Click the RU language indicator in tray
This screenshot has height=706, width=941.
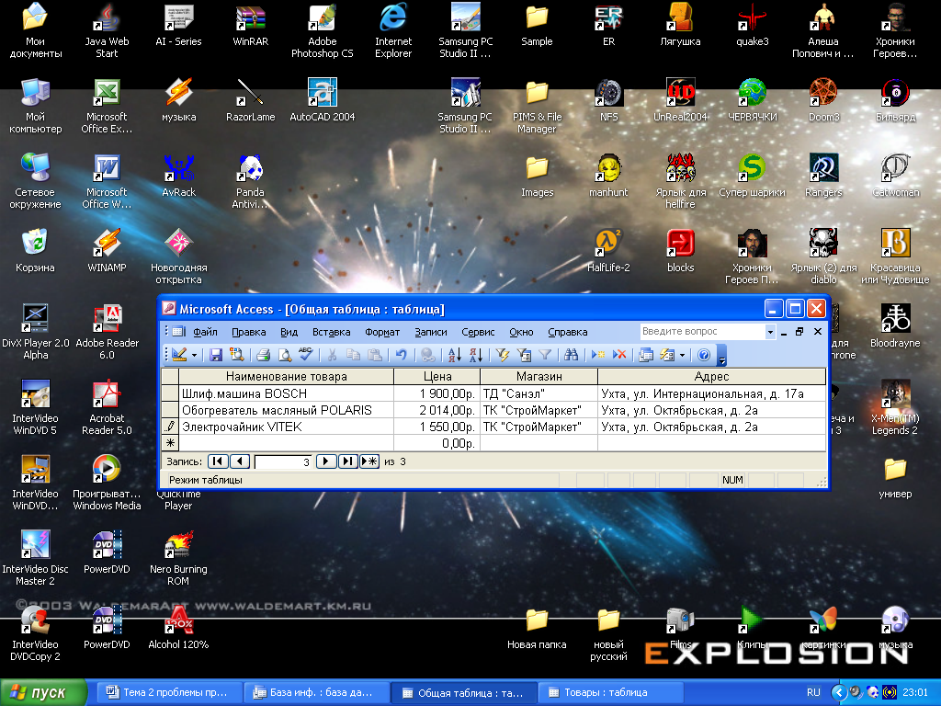[x=813, y=692]
